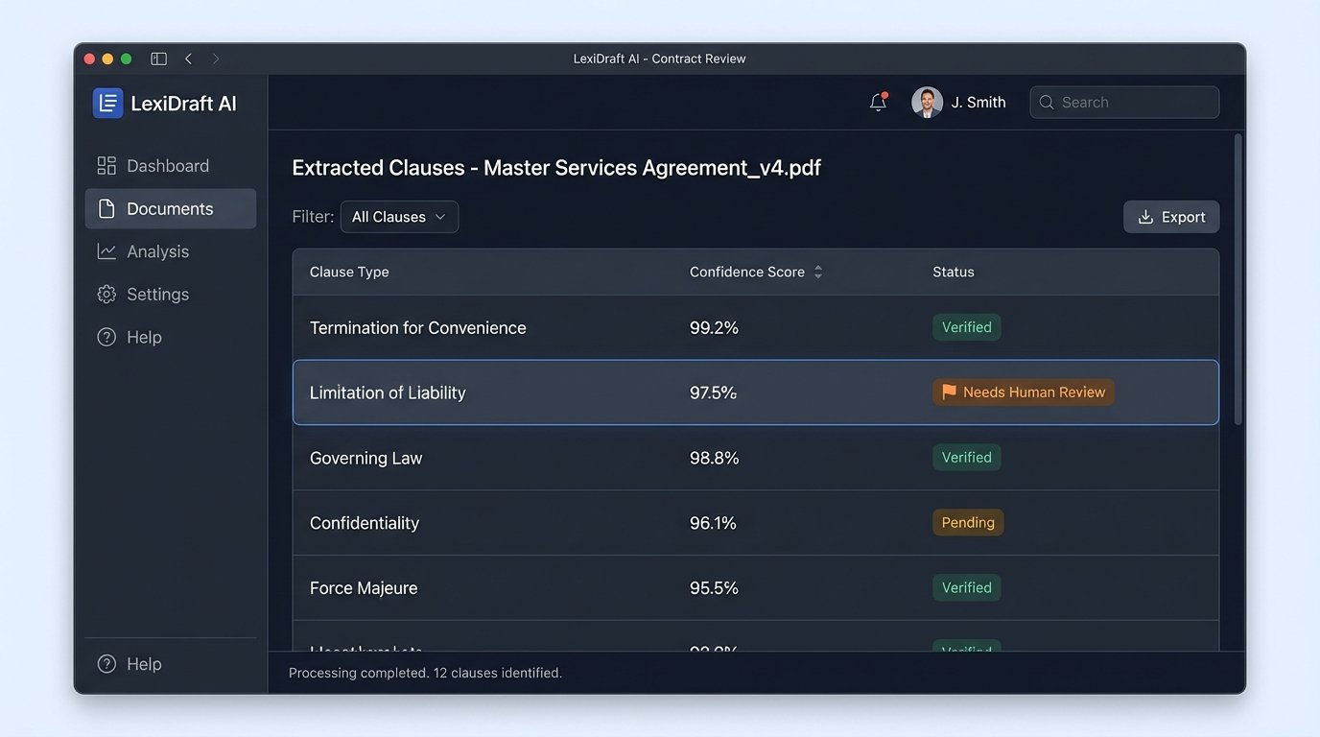
Task: Click the Verified badge on Governing Law
Action: [966, 457]
